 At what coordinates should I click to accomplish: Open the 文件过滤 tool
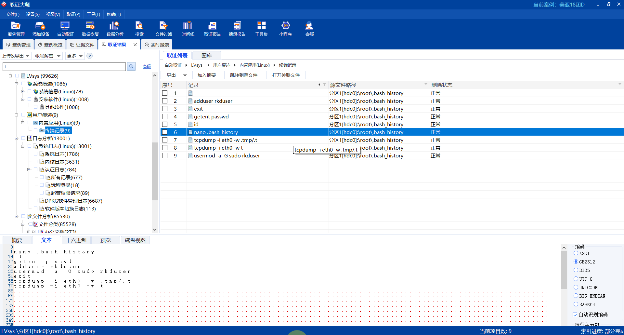[x=163, y=29]
